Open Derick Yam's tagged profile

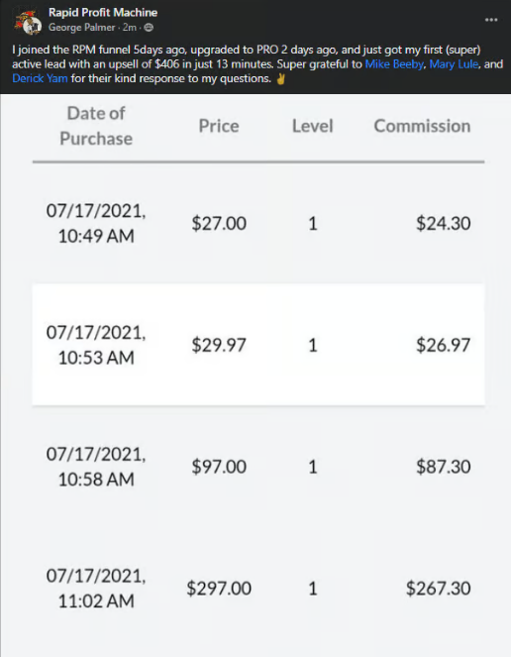(x=40, y=78)
